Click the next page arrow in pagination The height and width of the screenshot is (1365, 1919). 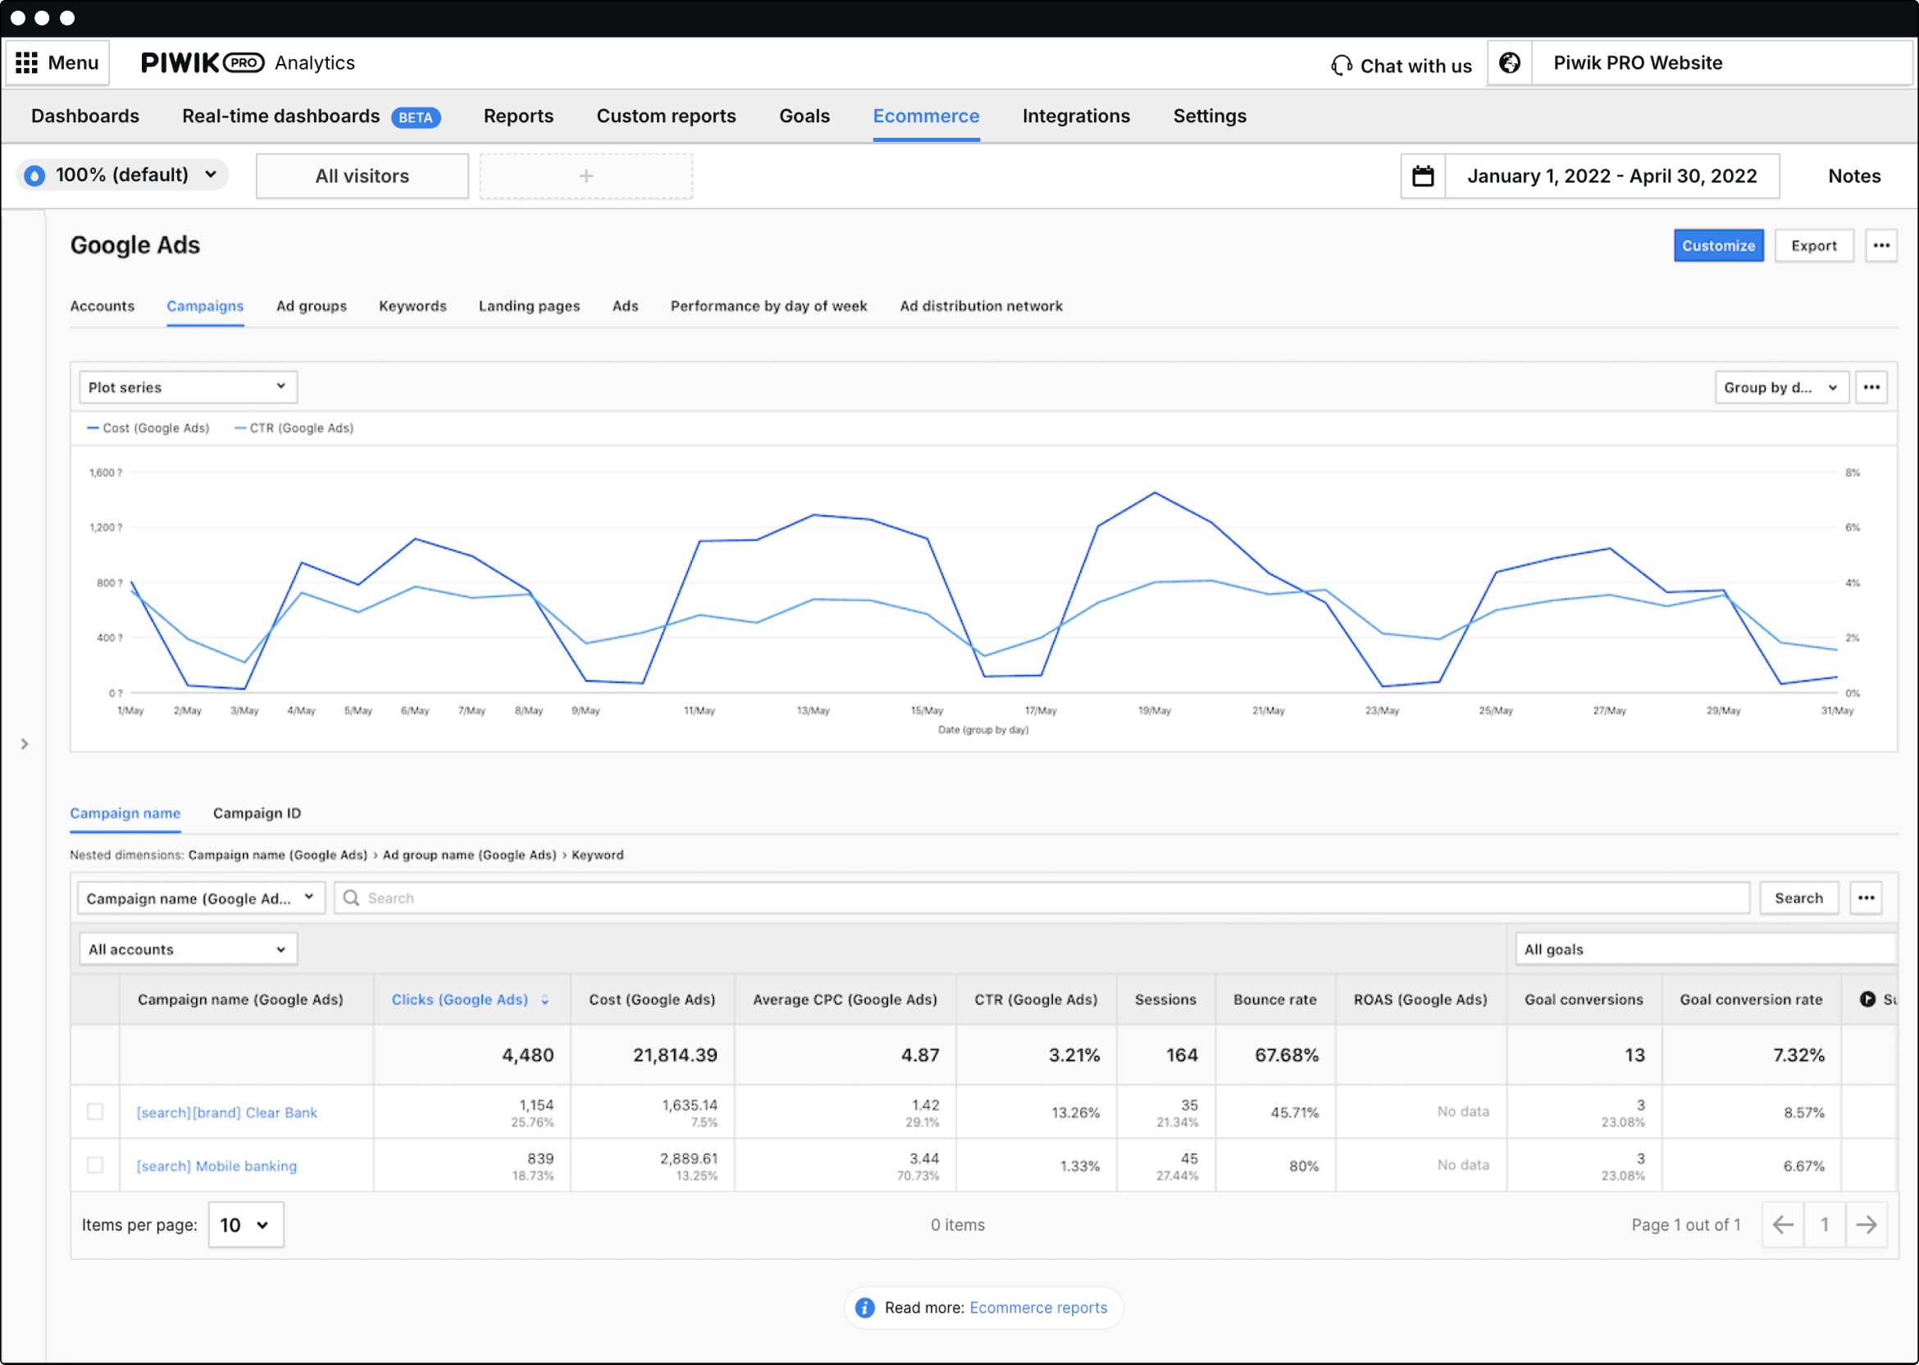[1867, 1225]
